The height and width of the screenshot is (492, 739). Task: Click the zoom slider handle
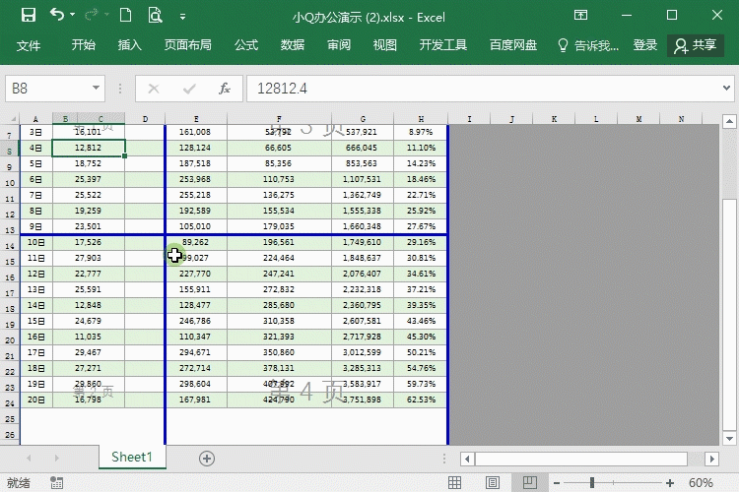[x=592, y=482]
